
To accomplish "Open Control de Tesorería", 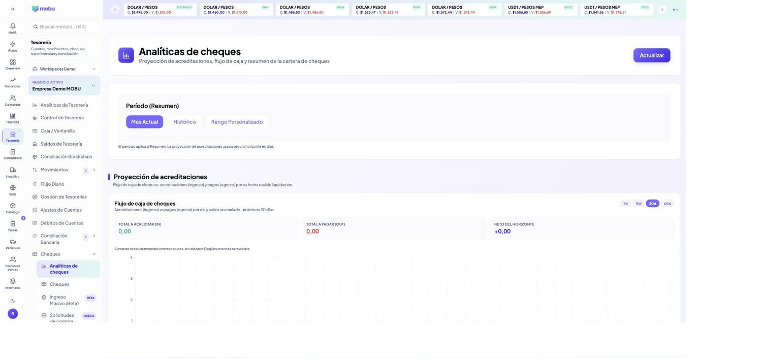I will coord(64,118).
